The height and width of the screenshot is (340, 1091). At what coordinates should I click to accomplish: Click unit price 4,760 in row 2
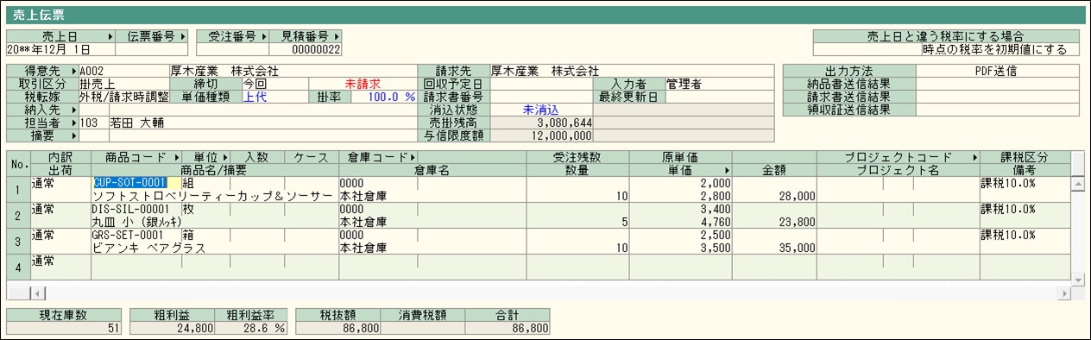point(681,222)
